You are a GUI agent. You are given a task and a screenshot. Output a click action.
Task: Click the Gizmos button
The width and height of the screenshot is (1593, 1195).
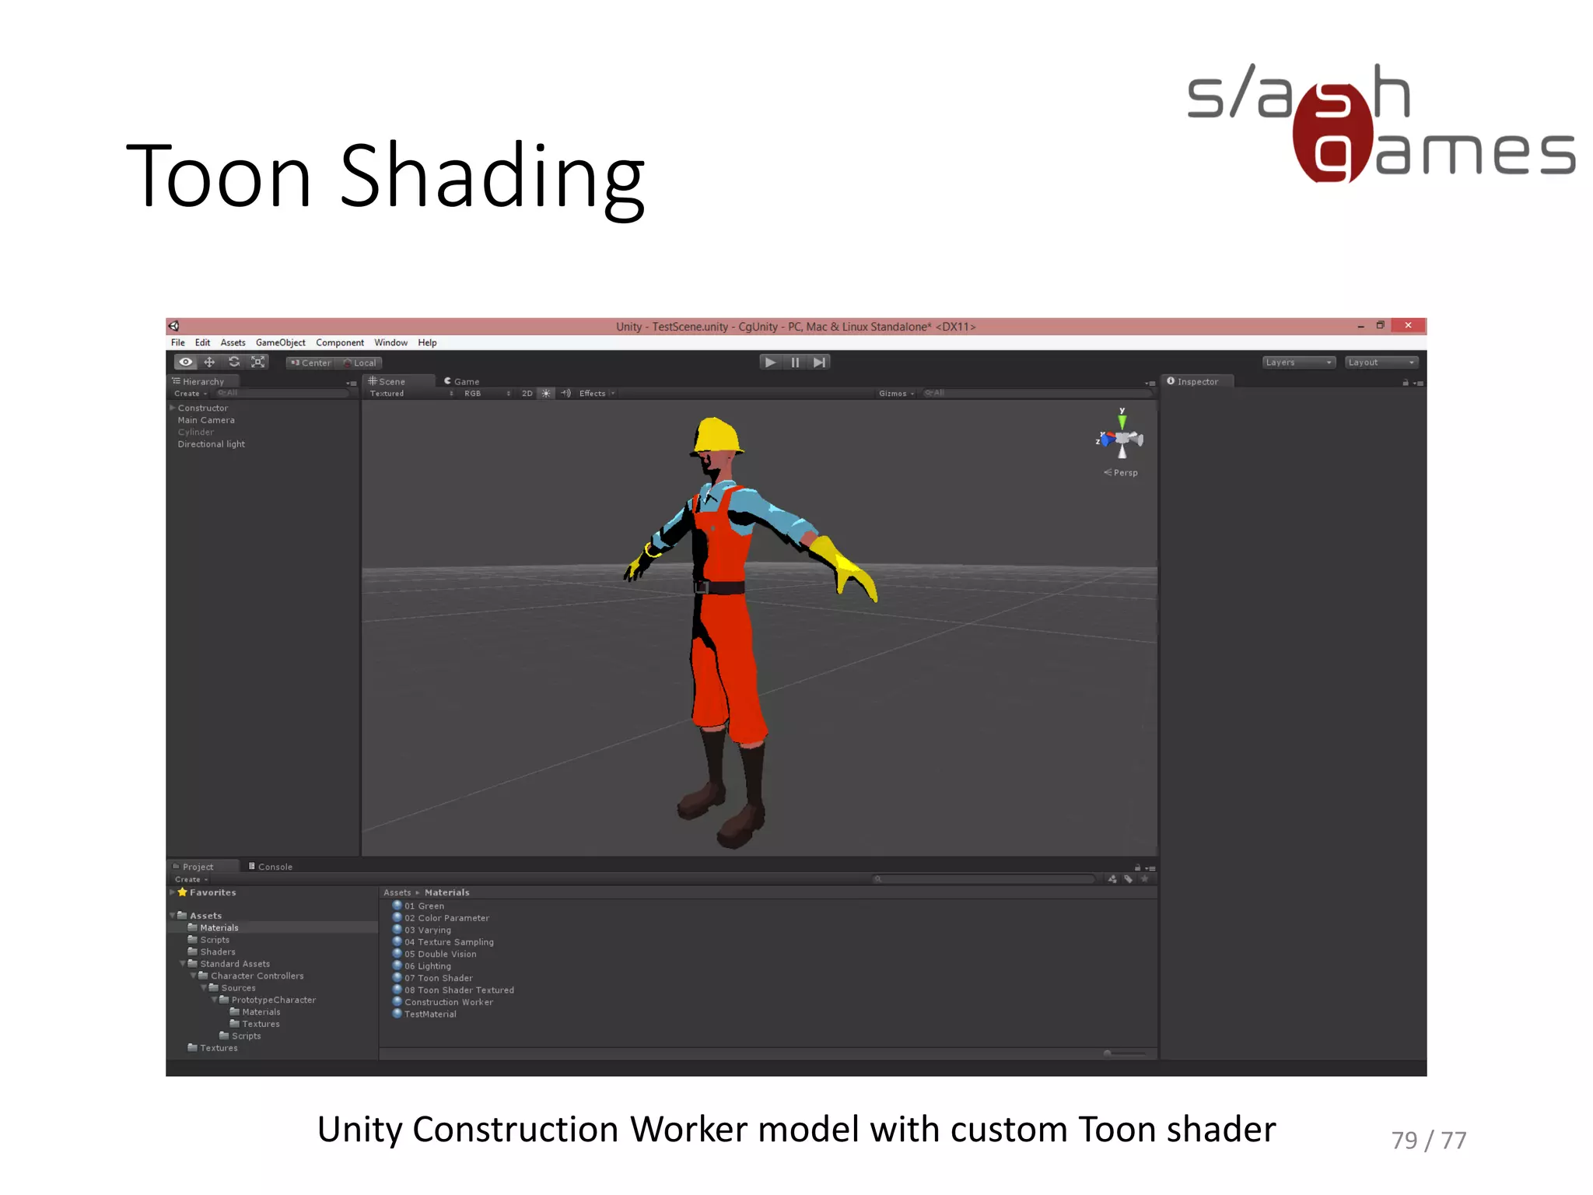click(x=895, y=394)
